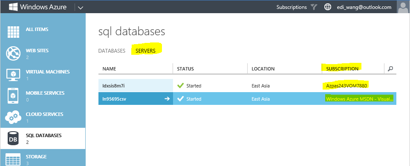Open the subscriptions filter funnel icon
The width and height of the screenshot is (410, 166).
click(314, 7)
